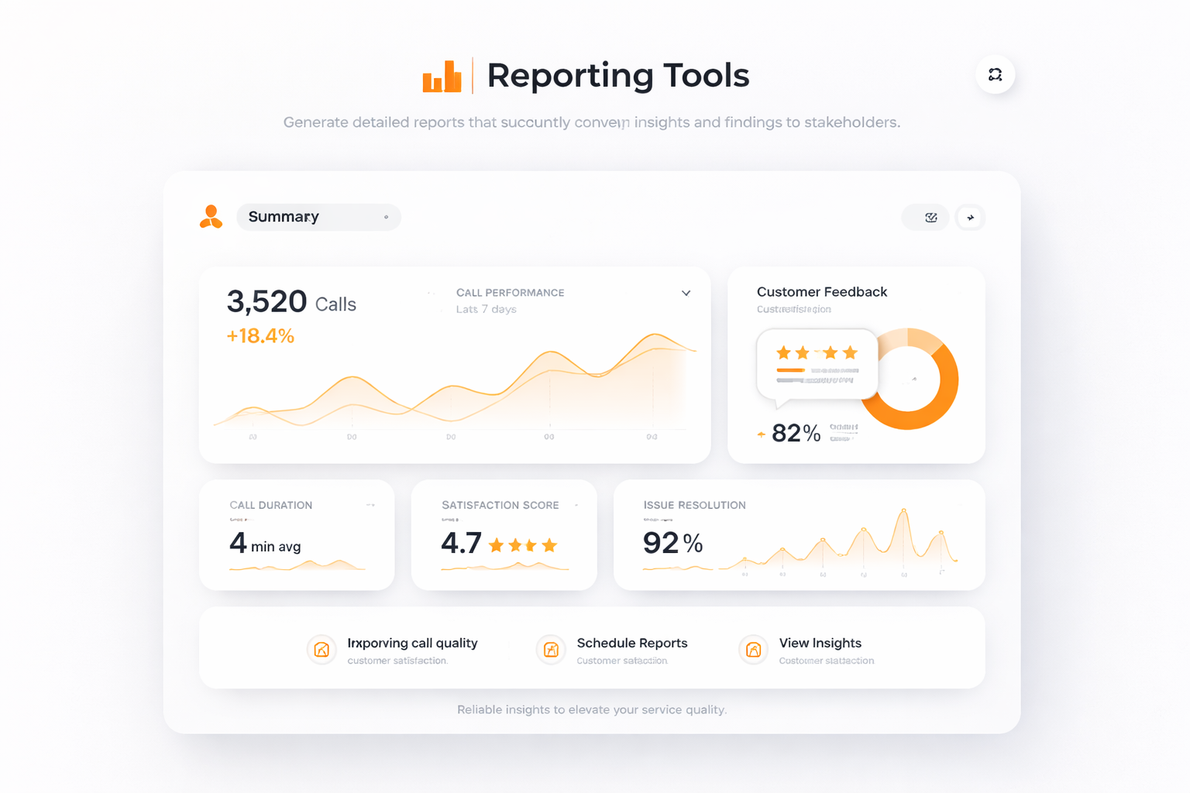Click the View Insights link
Image resolution: width=1190 pixels, height=793 pixels.
pyautogui.click(x=820, y=643)
